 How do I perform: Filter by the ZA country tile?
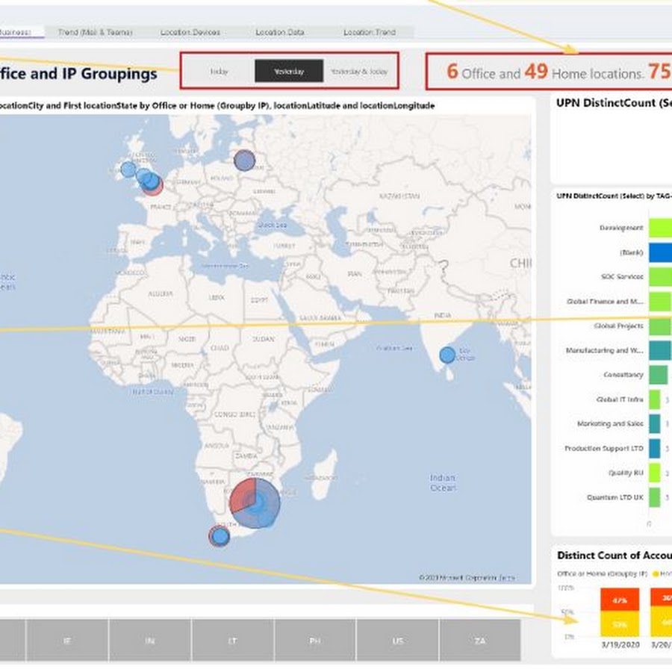(x=480, y=641)
